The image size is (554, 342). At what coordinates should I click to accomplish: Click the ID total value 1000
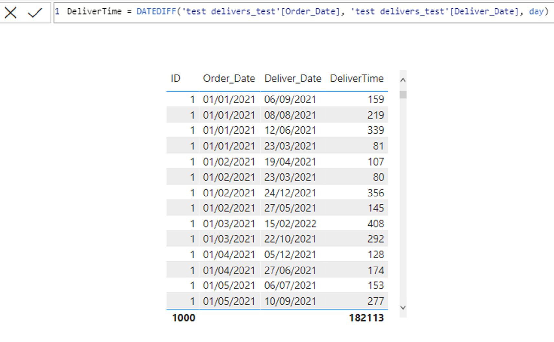pyautogui.click(x=184, y=318)
